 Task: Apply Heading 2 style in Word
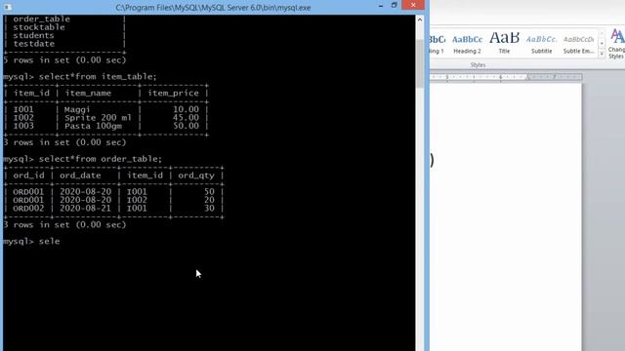467,43
